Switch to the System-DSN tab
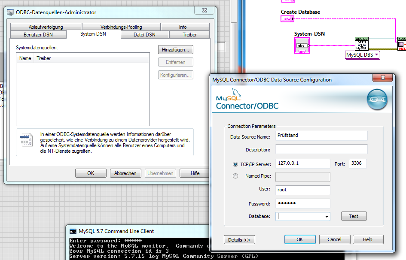 click(x=93, y=34)
